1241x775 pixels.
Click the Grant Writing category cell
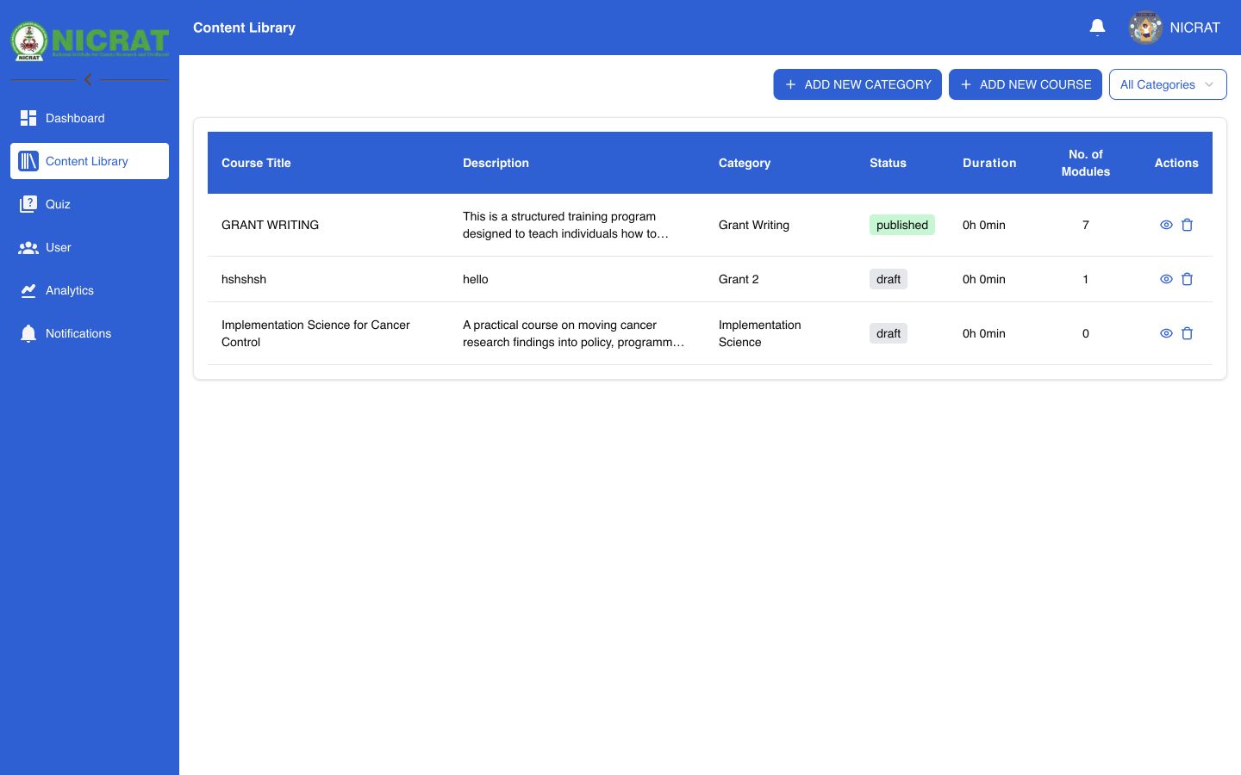point(754,225)
